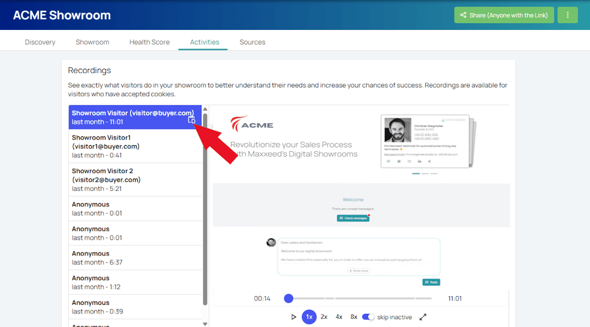The width and height of the screenshot is (590, 327).
Task: Open Showroom Visitor 2 recording of 5:21
Action: pos(135,180)
